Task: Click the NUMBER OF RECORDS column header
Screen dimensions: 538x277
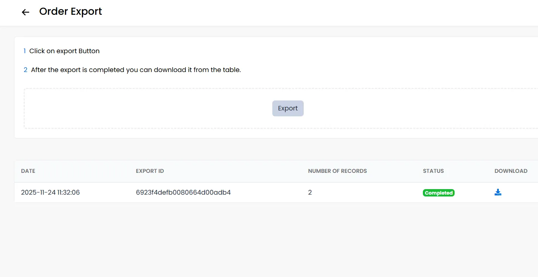Action: (x=337, y=171)
